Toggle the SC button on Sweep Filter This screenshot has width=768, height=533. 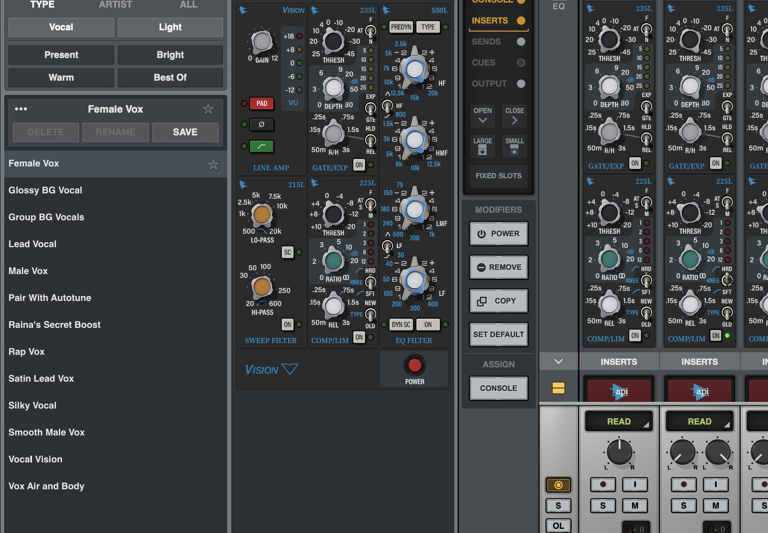(287, 252)
